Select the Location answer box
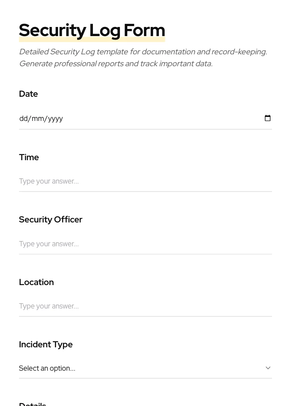Viewport: 291px width, 406px height. [119, 306]
